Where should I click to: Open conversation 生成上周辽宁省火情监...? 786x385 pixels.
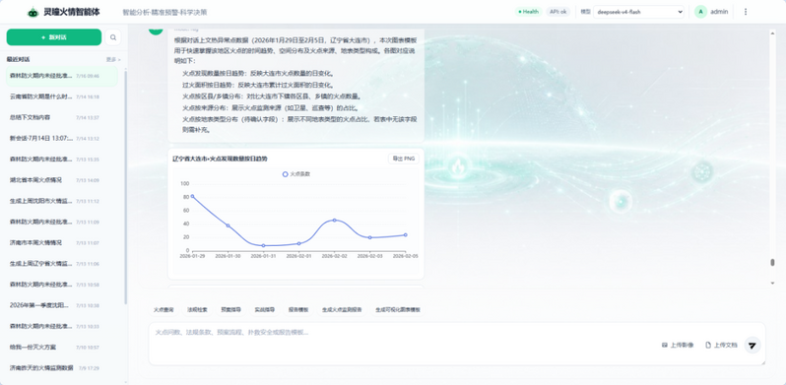point(62,264)
